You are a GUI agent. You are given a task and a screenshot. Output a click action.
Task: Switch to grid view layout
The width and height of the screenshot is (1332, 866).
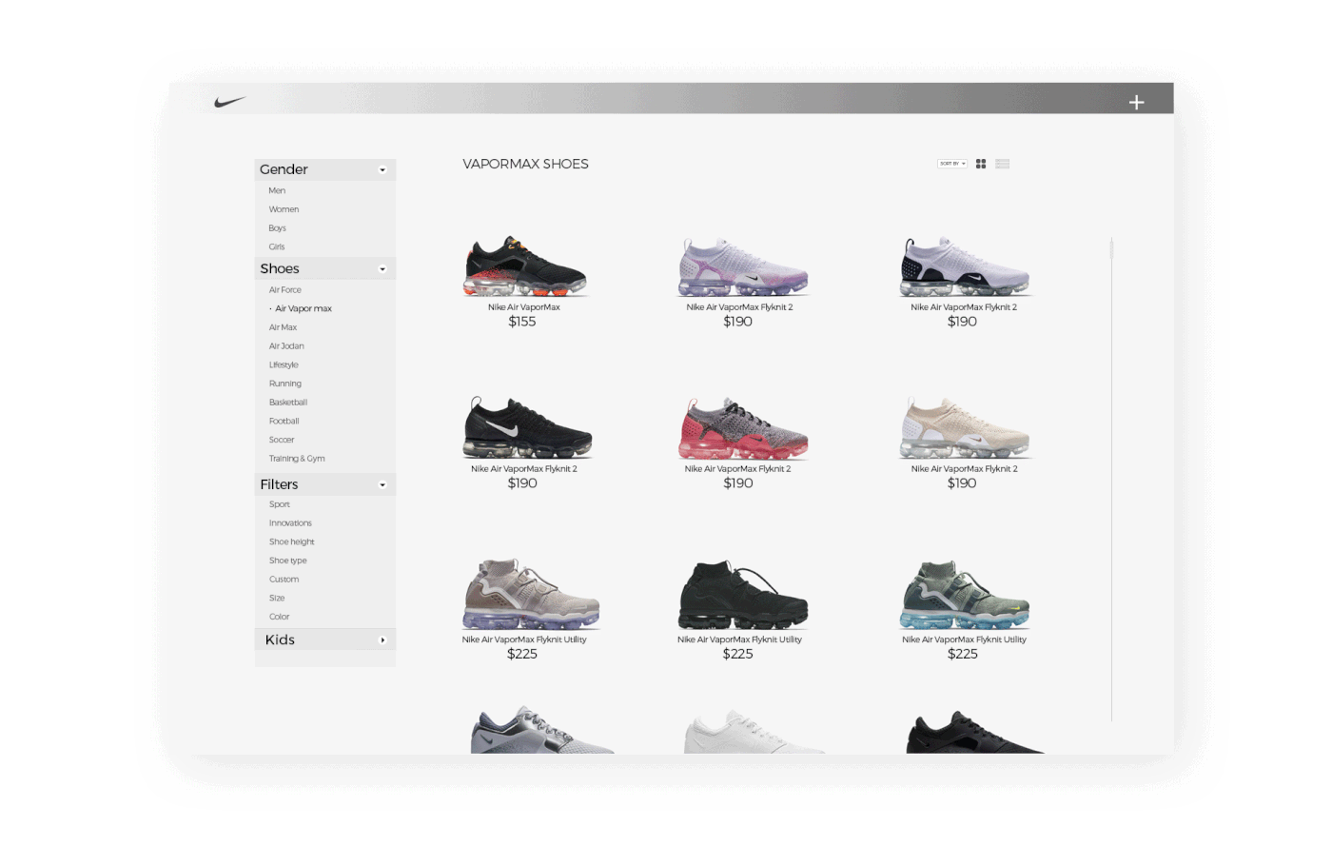981,164
